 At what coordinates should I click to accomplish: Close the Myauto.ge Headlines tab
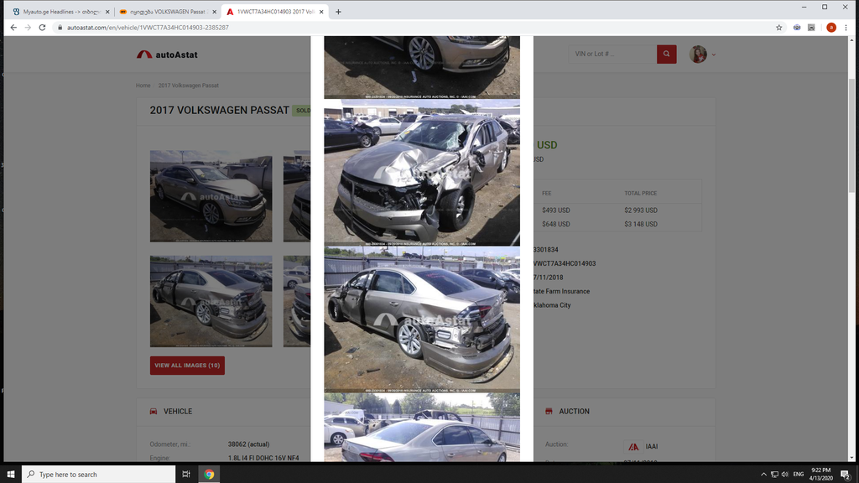pyautogui.click(x=107, y=12)
